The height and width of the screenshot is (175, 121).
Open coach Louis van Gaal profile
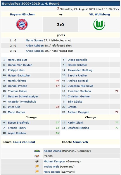[24, 142]
